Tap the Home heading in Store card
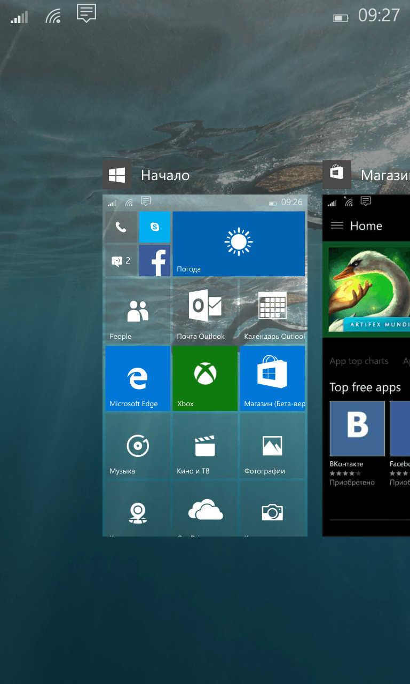The image size is (410, 684). (366, 226)
